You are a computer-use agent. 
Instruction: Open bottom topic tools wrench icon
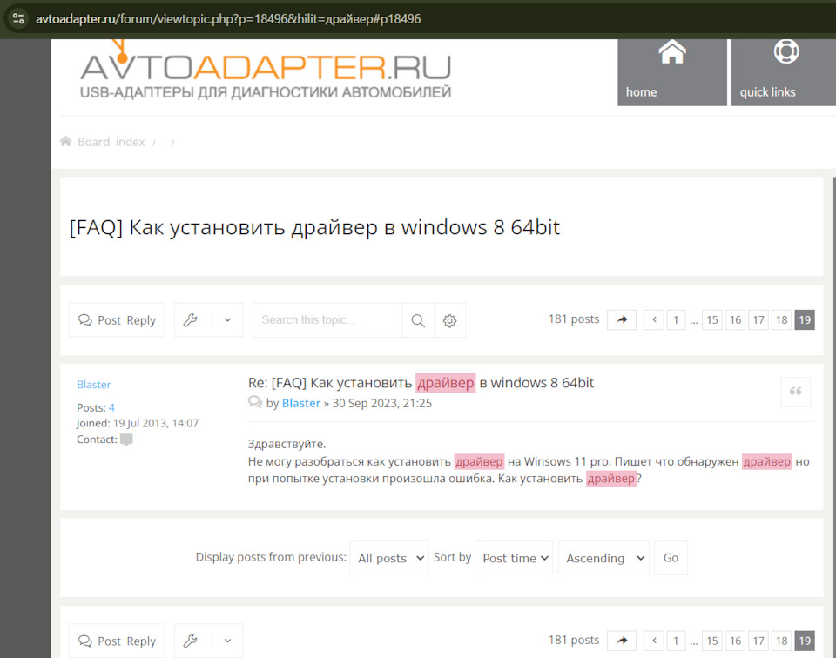tap(191, 641)
